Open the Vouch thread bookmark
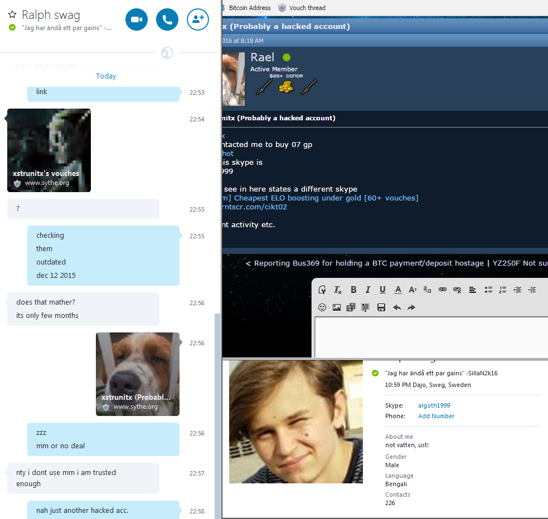Screen dimensions: 548x519 pyautogui.click(x=302, y=8)
